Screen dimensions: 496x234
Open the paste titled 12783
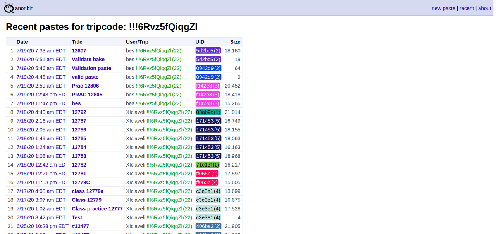click(79, 156)
